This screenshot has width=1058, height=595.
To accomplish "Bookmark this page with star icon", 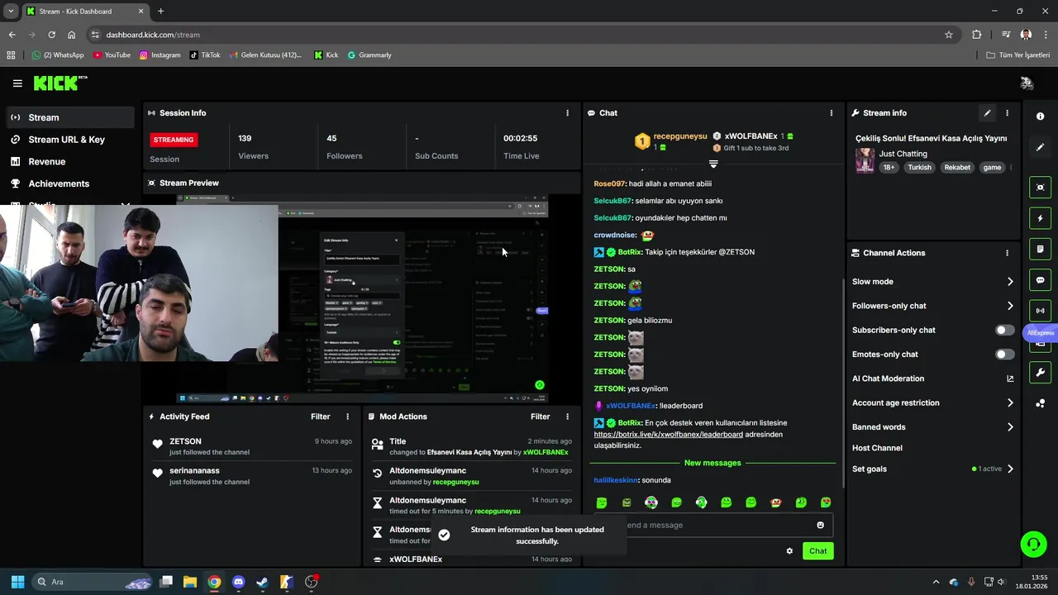I will (x=949, y=35).
